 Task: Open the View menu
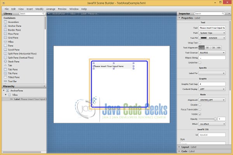tap(21, 9)
